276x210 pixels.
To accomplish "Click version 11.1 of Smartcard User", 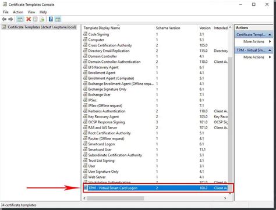I will 202,150.
